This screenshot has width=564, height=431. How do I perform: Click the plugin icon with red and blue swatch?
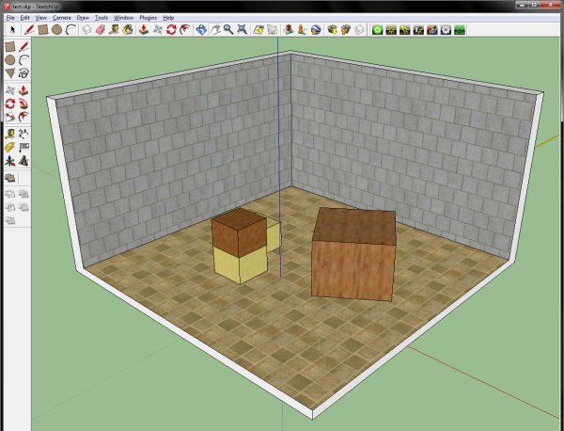point(432,30)
